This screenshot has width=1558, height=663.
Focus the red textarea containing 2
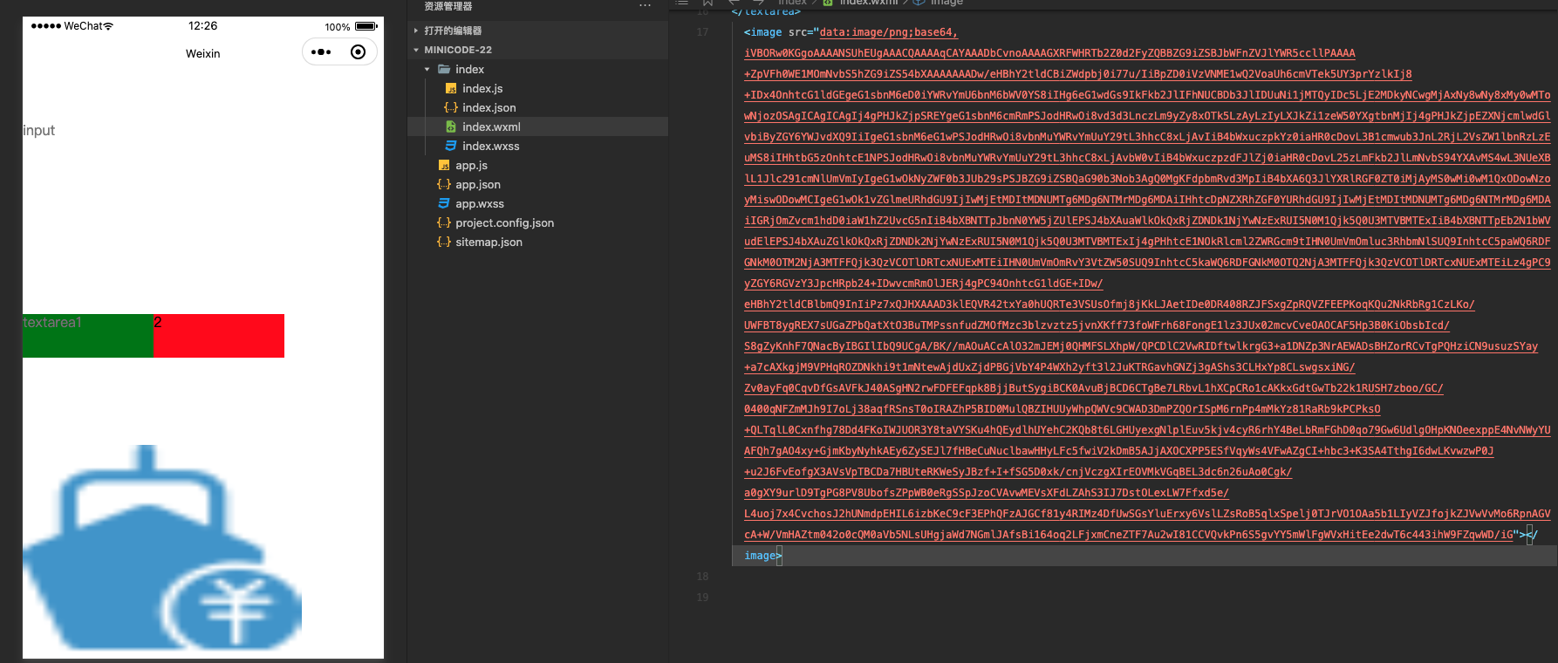219,336
